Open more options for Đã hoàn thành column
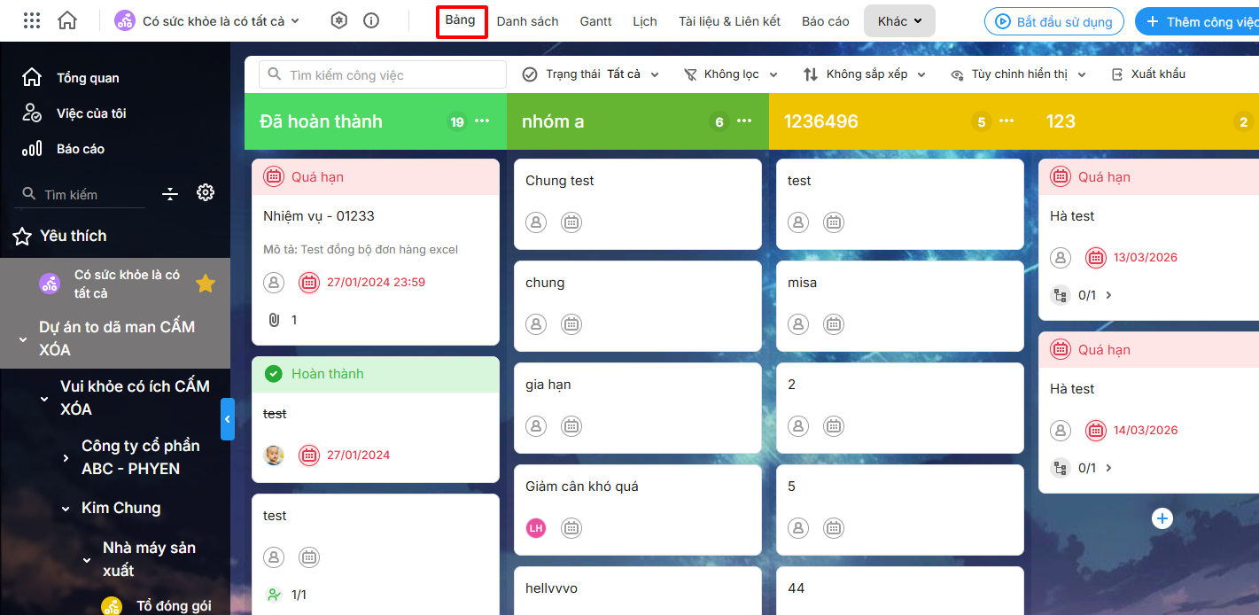The image size is (1259, 615). pyautogui.click(x=482, y=121)
